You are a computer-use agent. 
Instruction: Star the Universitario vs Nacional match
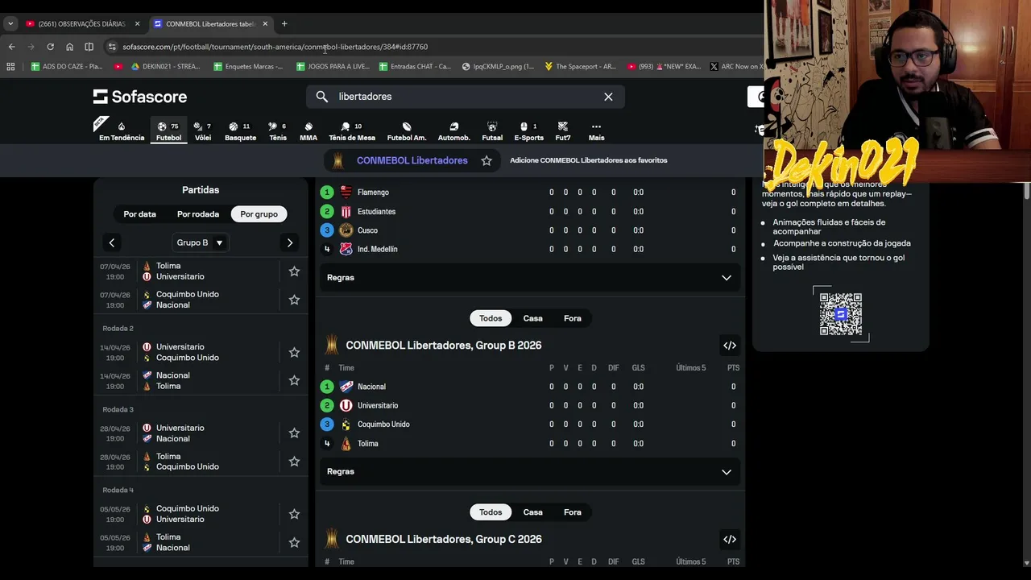pos(294,433)
